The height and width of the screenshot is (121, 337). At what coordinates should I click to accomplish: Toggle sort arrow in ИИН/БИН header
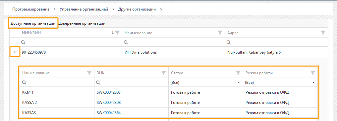tap(113, 33)
